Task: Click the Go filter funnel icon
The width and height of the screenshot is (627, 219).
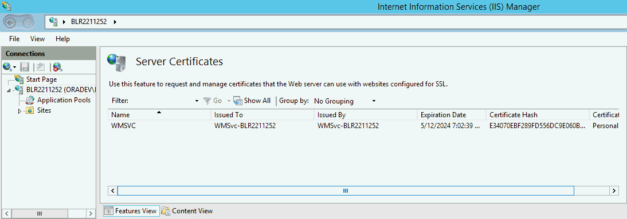Action: pos(207,101)
